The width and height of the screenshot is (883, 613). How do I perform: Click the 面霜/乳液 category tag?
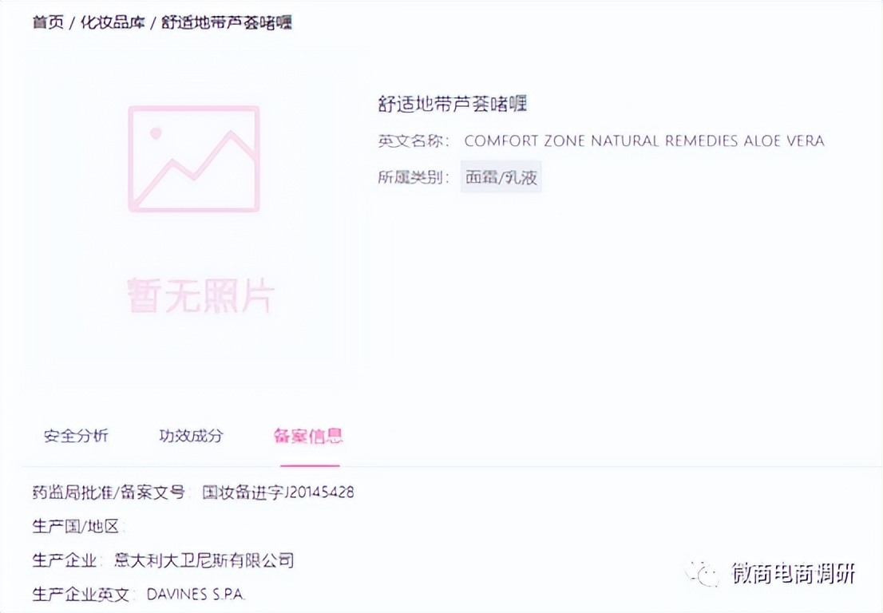tap(501, 179)
